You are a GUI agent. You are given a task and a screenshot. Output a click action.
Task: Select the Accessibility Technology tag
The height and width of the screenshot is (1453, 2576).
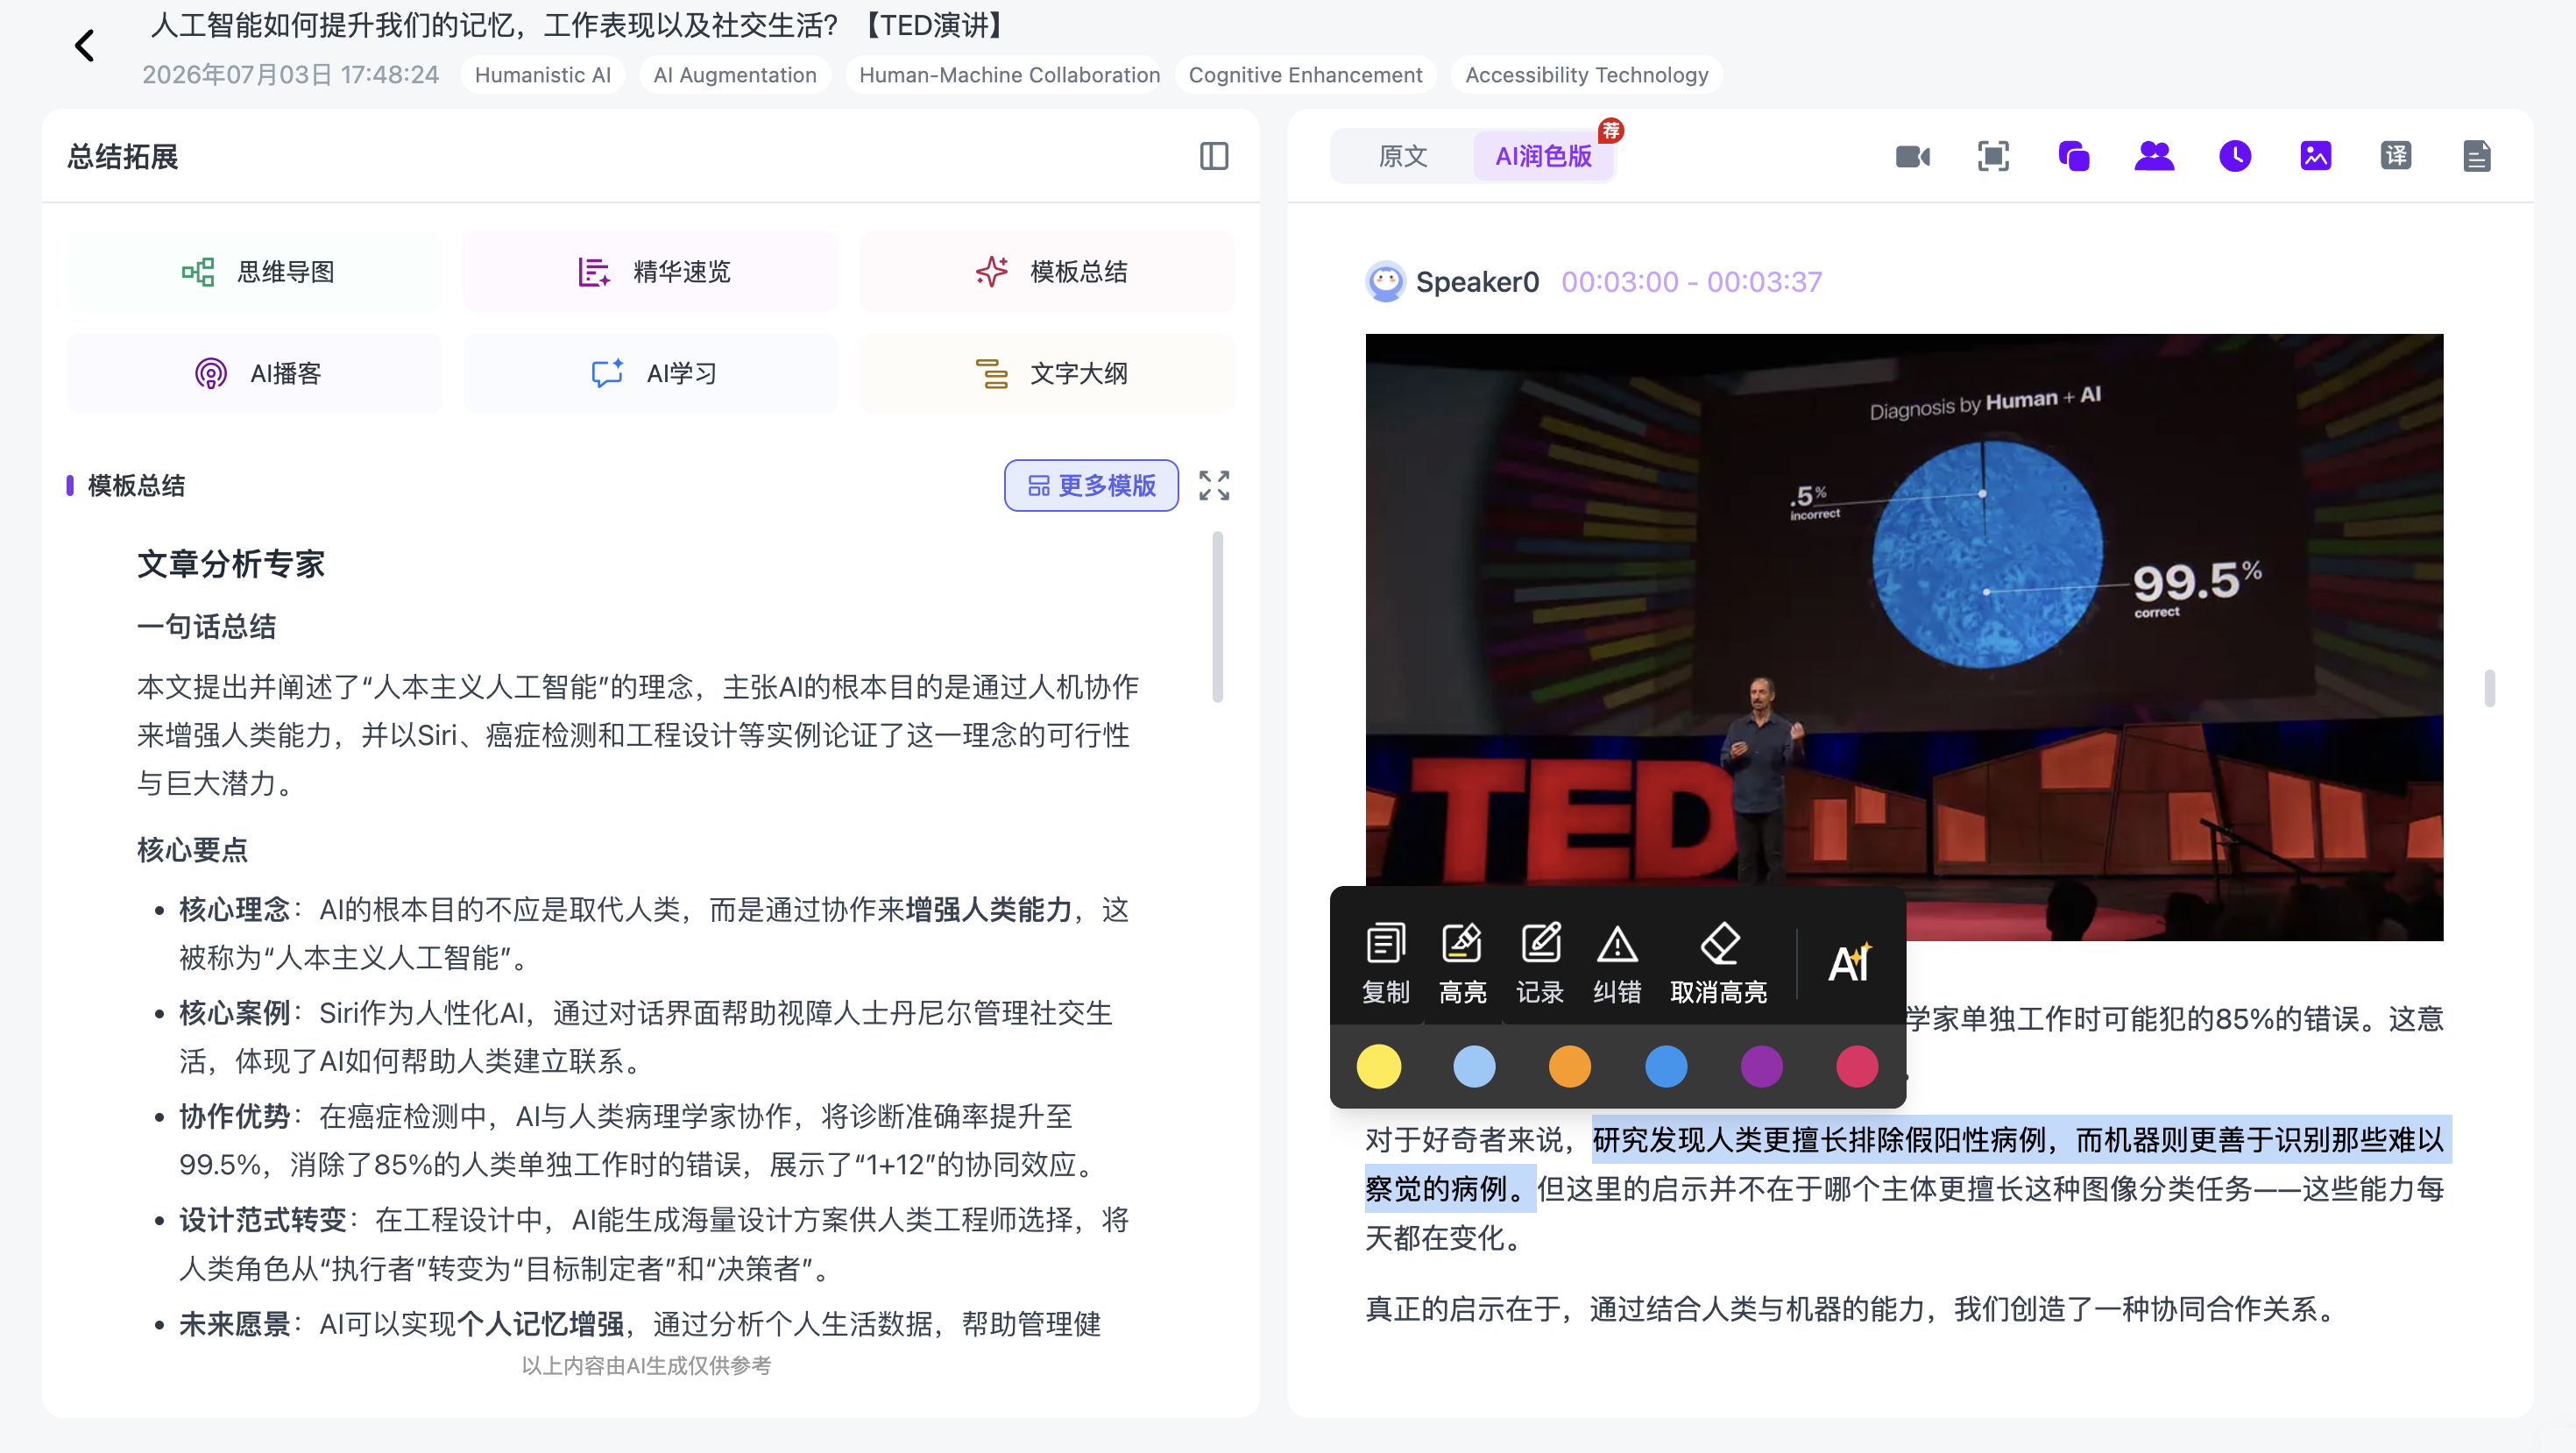click(x=1587, y=75)
